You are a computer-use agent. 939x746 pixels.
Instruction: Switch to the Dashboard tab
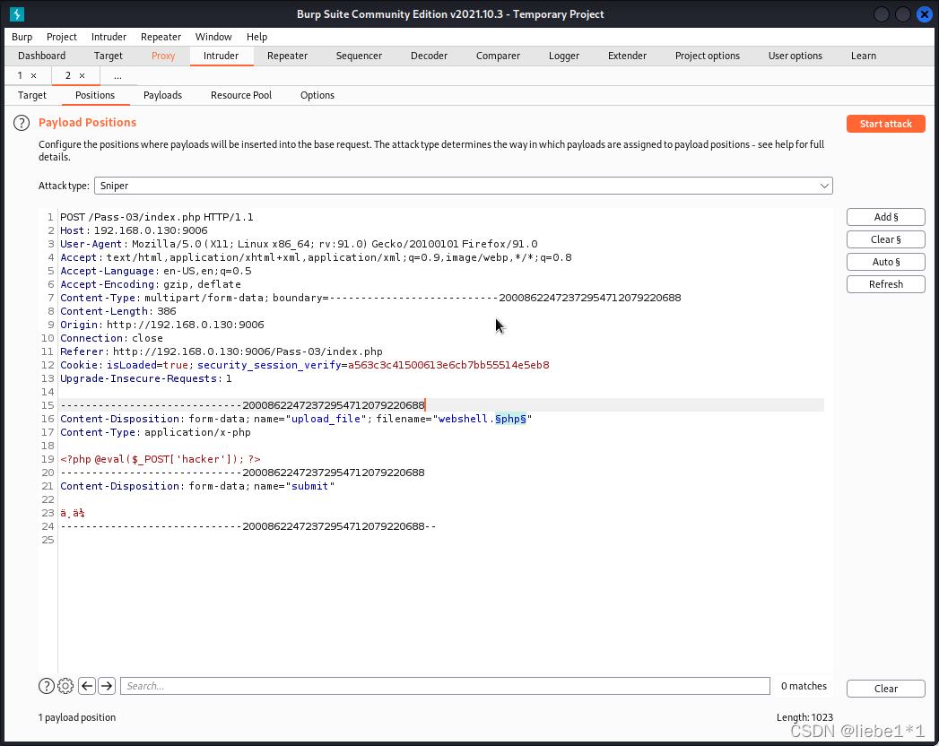coord(42,56)
